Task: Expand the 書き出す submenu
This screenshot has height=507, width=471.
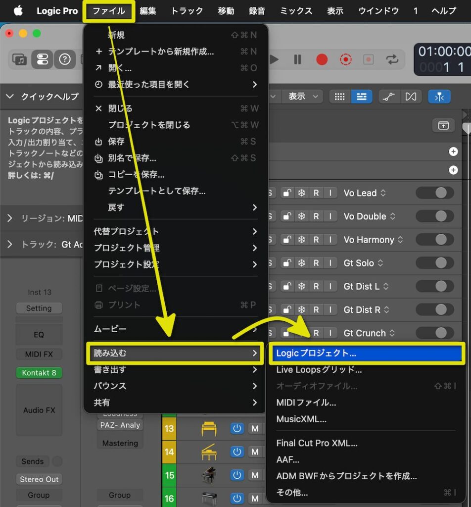Action: 176,369
